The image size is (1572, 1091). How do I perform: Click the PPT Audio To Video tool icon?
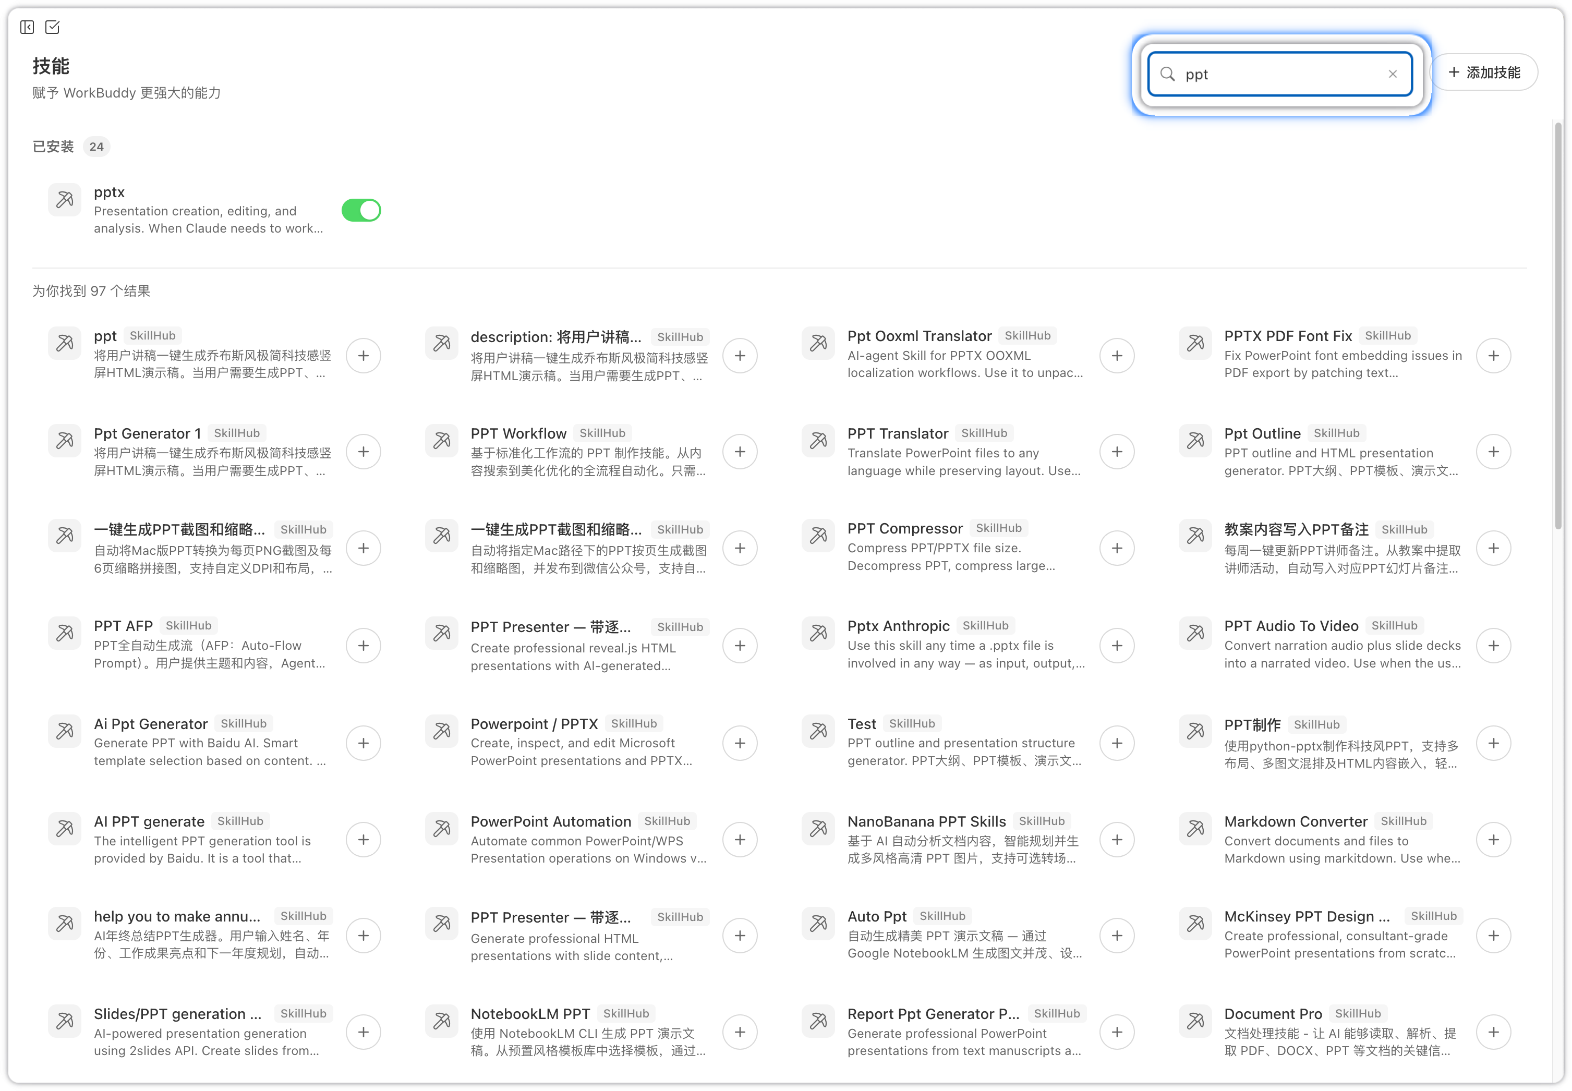[x=1195, y=633]
